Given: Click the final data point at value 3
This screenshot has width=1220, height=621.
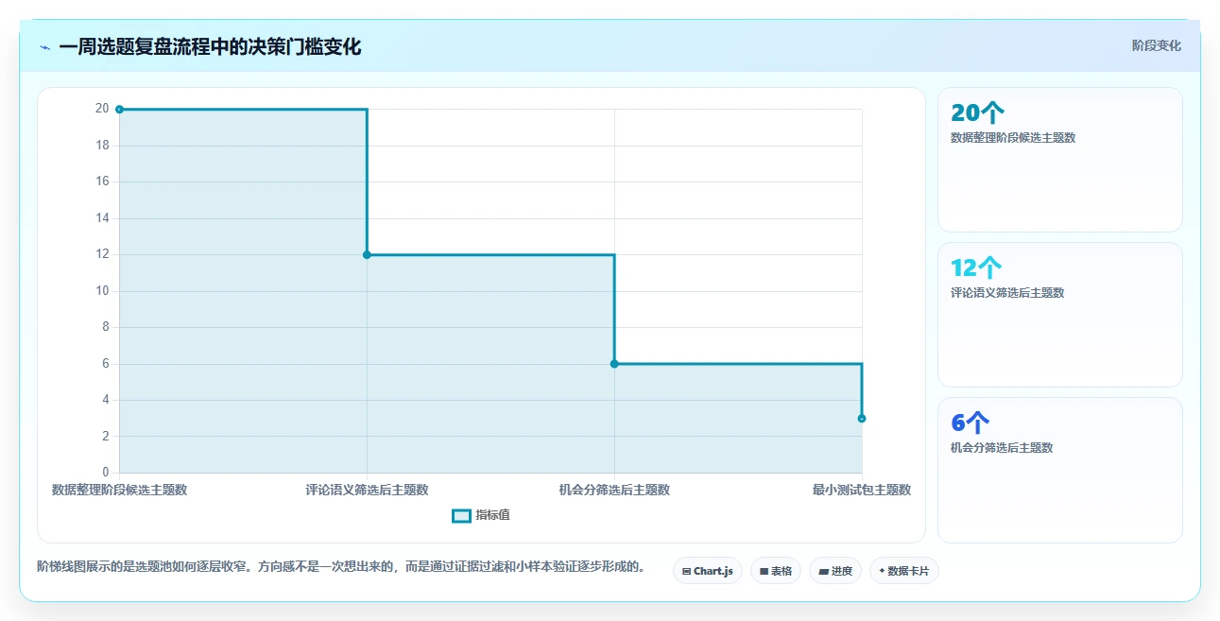Looking at the screenshot, I should [862, 418].
